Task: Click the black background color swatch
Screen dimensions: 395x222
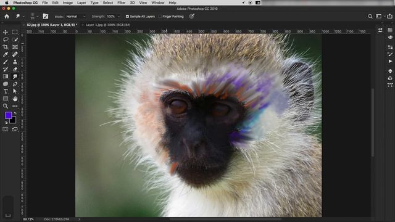Action: pos(13,120)
